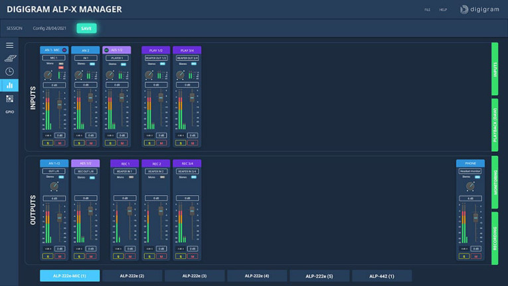Edit the REAPER IN 2 name field
This screenshot has height=286, width=508.
click(156, 171)
